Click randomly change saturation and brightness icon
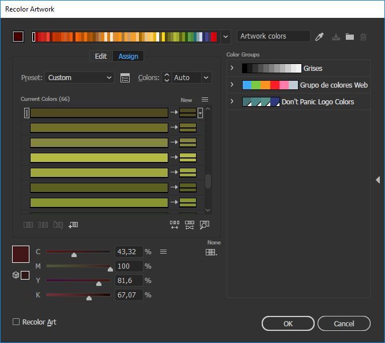This screenshot has width=385, height=343. point(189,225)
